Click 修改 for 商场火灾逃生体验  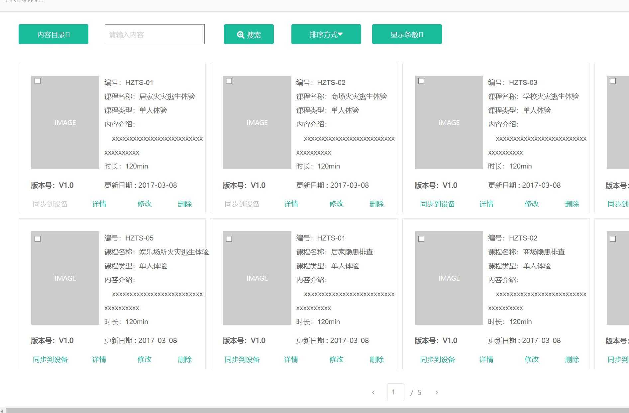(x=336, y=204)
